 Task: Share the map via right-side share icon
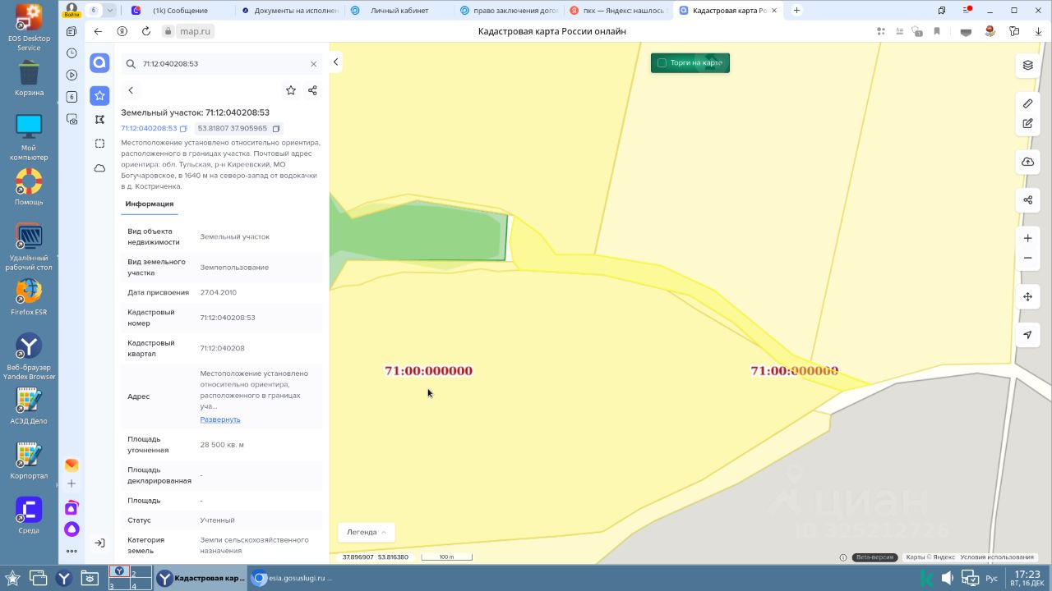[1027, 200]
